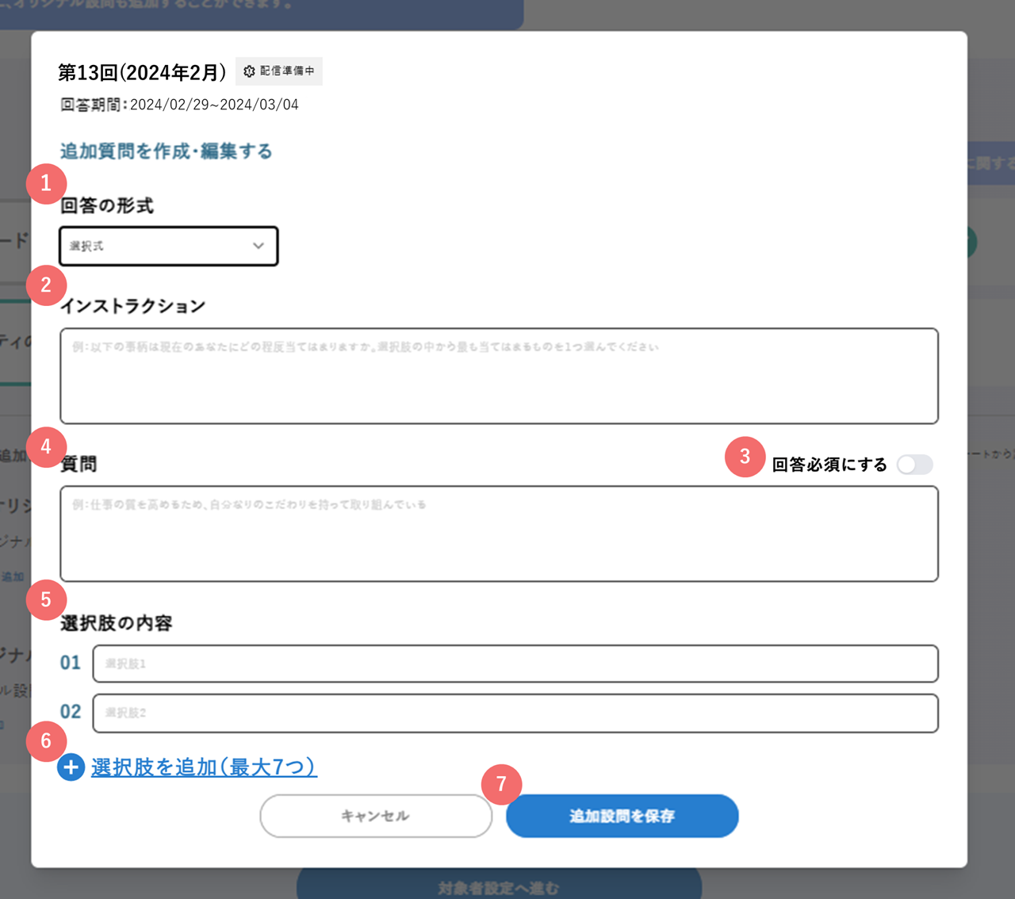
Task: Click the 選択肢を追加(最大7つ) link
Action: [x=204, y=767]
